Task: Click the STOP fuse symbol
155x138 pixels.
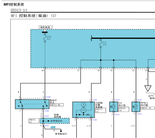Action: pos(45,38)
